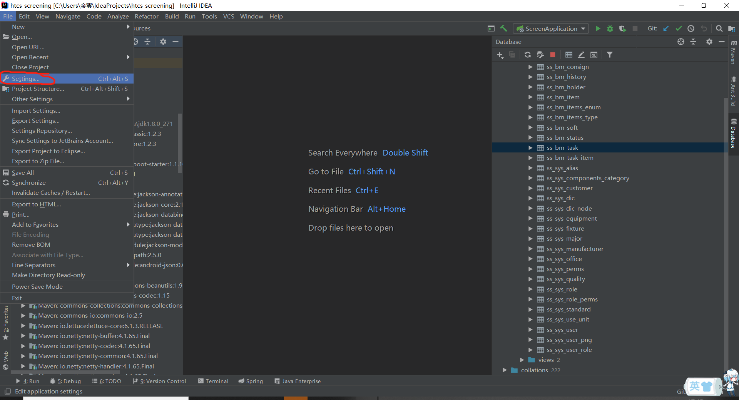Choose Export Settings entry
Image resolution: width=739 pixels, height=400 pixels.
coord(67,121)
